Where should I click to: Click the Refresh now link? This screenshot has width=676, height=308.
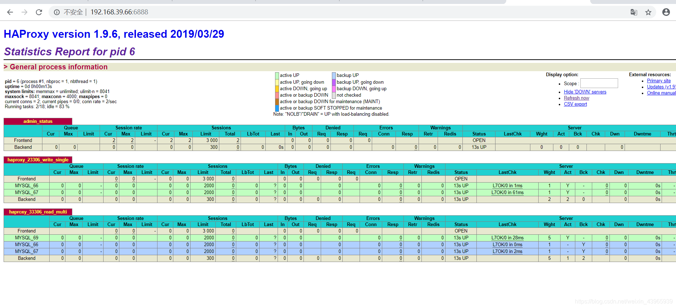point(576,98)
